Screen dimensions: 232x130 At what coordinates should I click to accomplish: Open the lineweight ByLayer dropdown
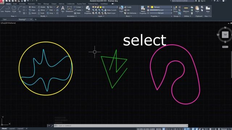(161, 10)
